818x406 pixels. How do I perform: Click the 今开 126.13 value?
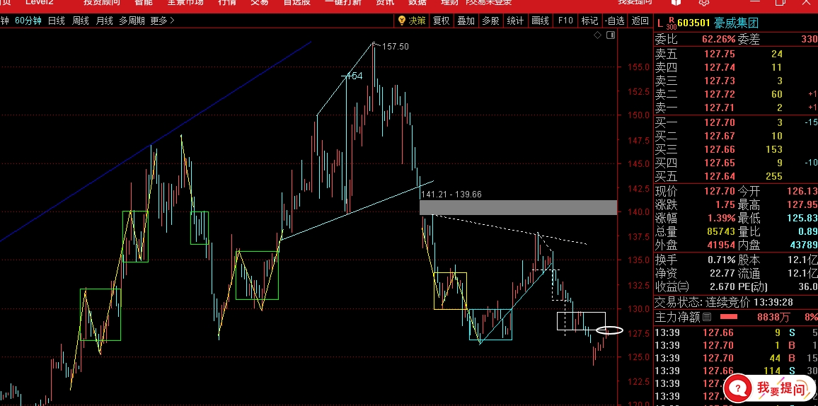(x=802, y=191)
